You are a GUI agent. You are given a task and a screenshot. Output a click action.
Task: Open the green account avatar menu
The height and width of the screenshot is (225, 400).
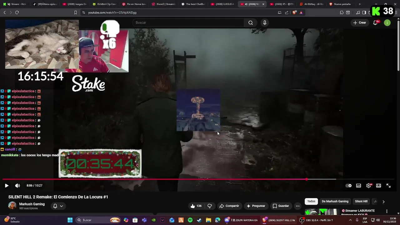point(387,22)
